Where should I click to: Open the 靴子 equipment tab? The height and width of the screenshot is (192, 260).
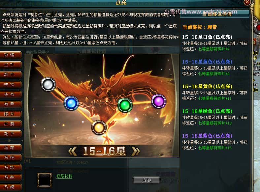11,134
